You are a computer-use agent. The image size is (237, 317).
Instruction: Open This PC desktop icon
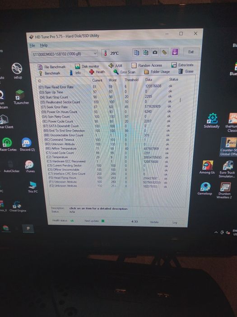tap(33, 187)
